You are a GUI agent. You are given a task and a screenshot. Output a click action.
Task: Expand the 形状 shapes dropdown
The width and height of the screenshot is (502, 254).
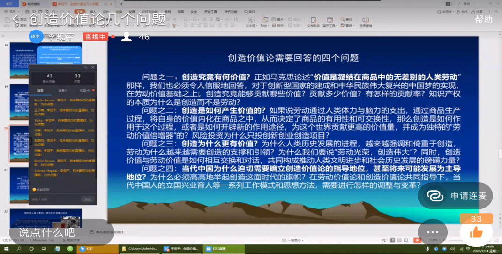point(264,26)
